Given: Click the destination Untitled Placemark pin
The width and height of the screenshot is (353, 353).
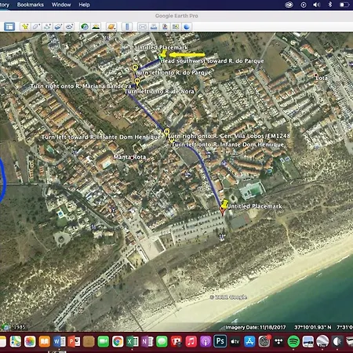Looking at the screenshot, I should 224,206.
